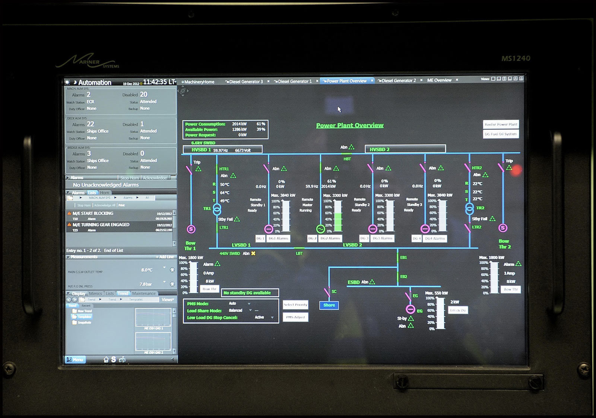596x418 pixels.
Task: Click the alarm panel list menu icon
Action: pos(173,178)
